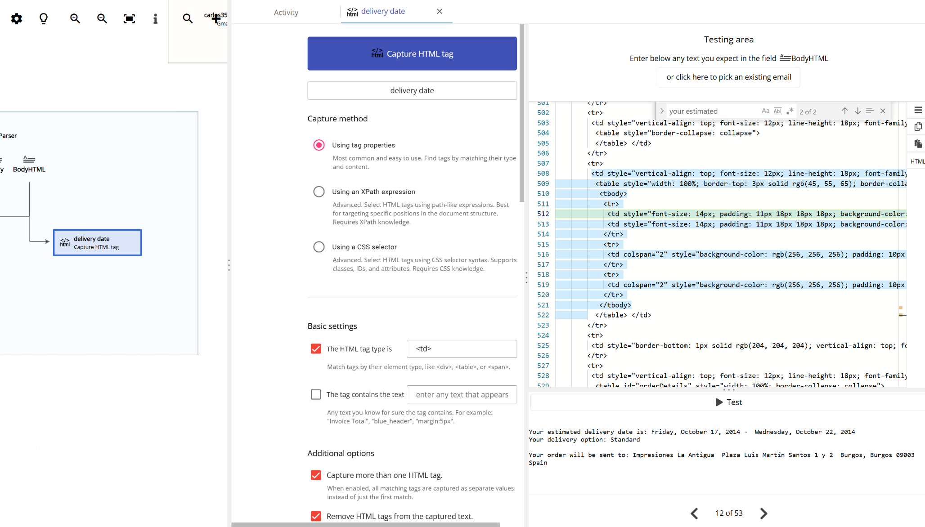Open the info icon in the toolbar
The height and width of the screenshot is (527, 925).
click(155, 18)
